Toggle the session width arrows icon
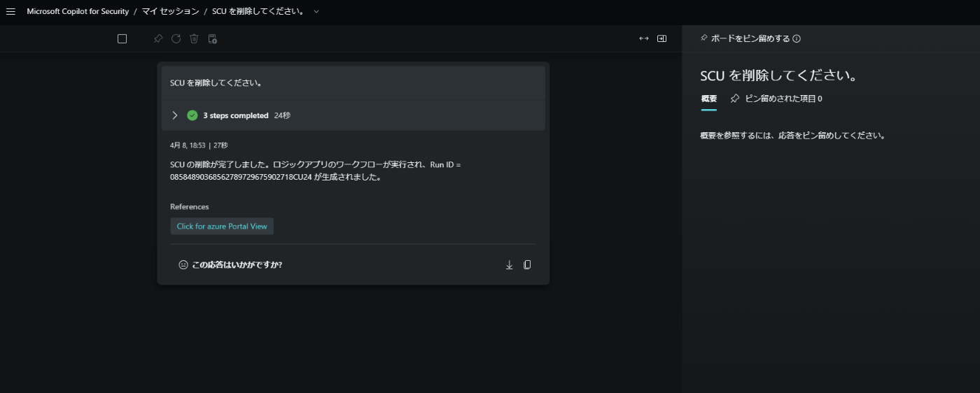Viewport: 980px width, 393px height. click(644, 39)
